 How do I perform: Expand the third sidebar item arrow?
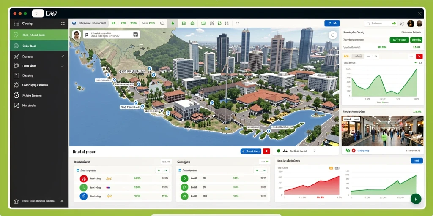tap(63, 56)
